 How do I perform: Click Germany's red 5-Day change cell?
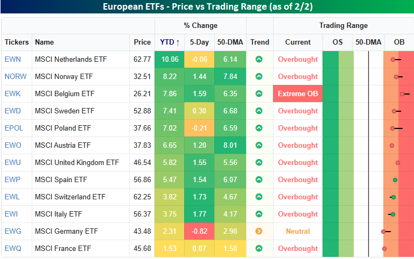pyautogui.click(x=199, y=232)
